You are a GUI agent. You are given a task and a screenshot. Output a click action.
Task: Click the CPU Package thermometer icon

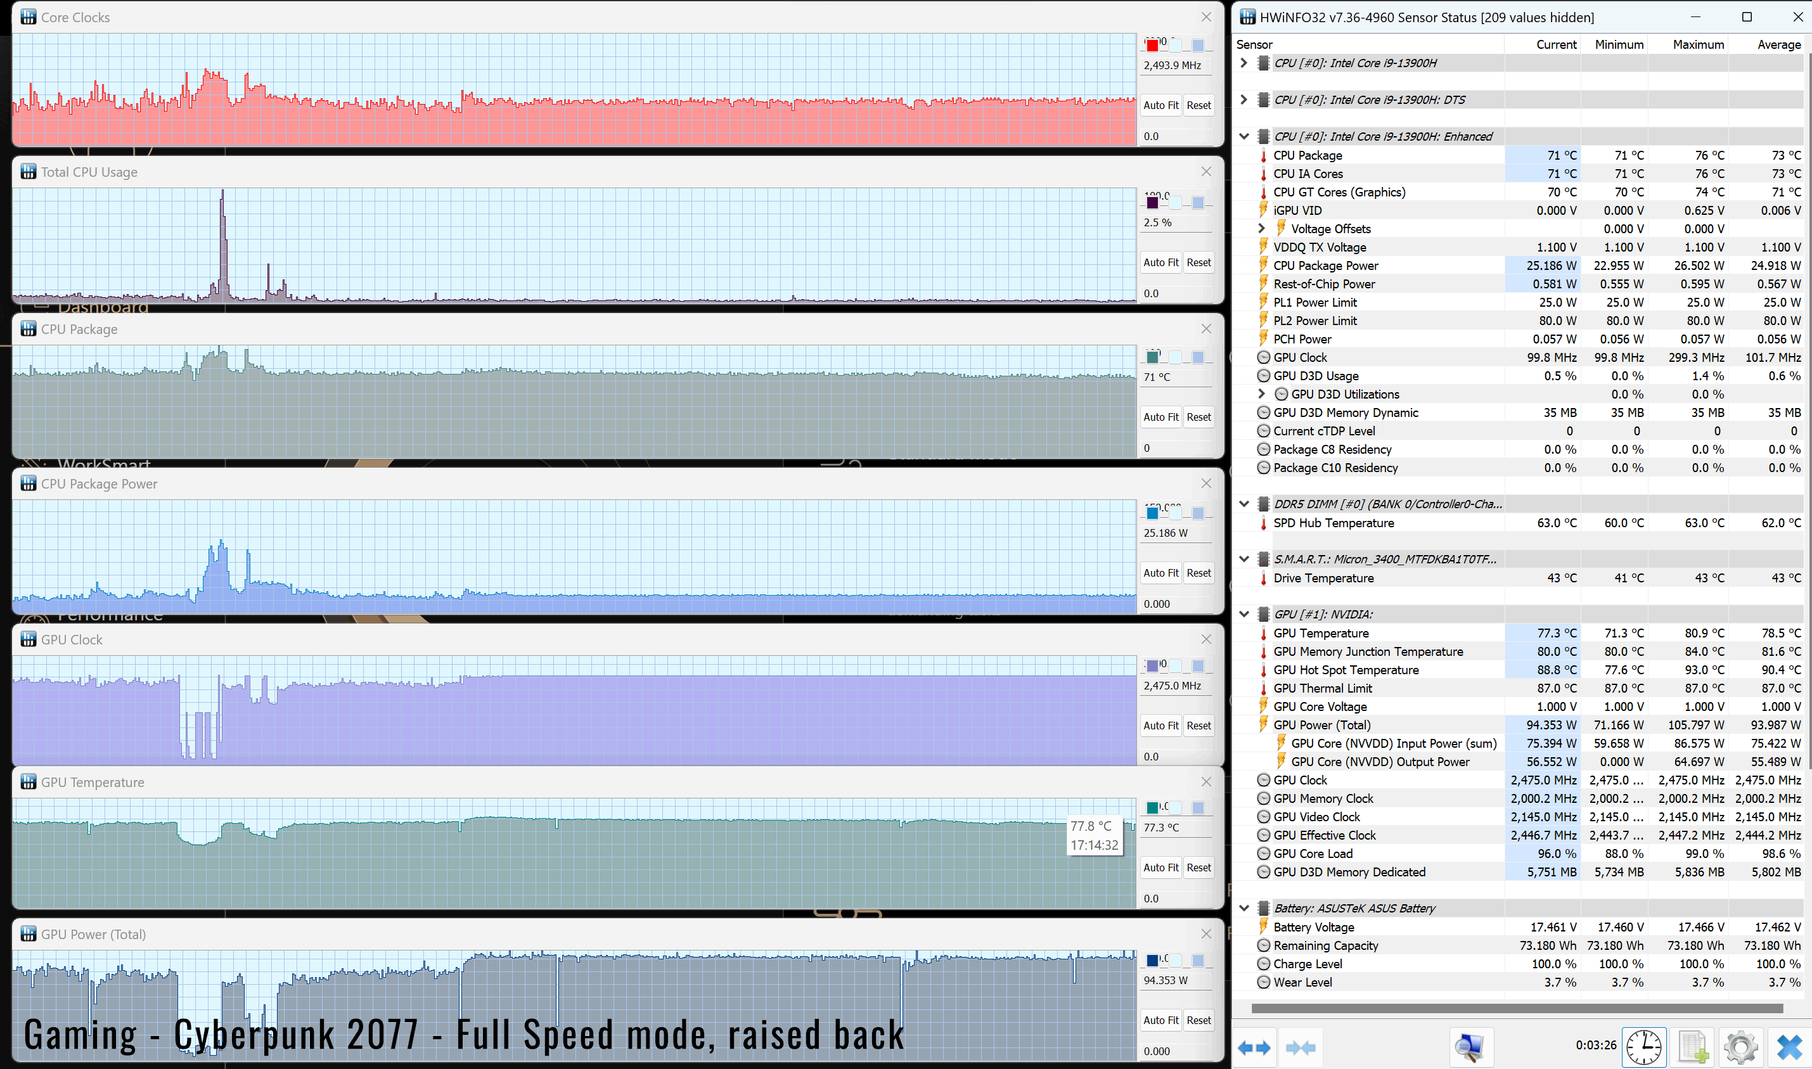click(x=1263, y=156)
